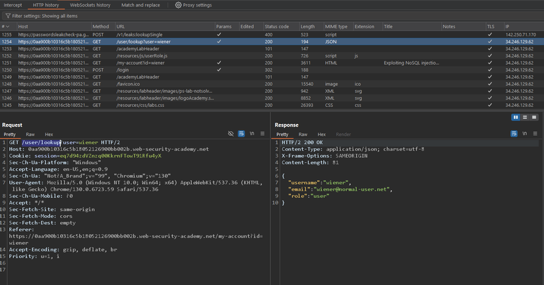
Task: Select the Pretty tab in Request panel
Action: pos(10,135)
